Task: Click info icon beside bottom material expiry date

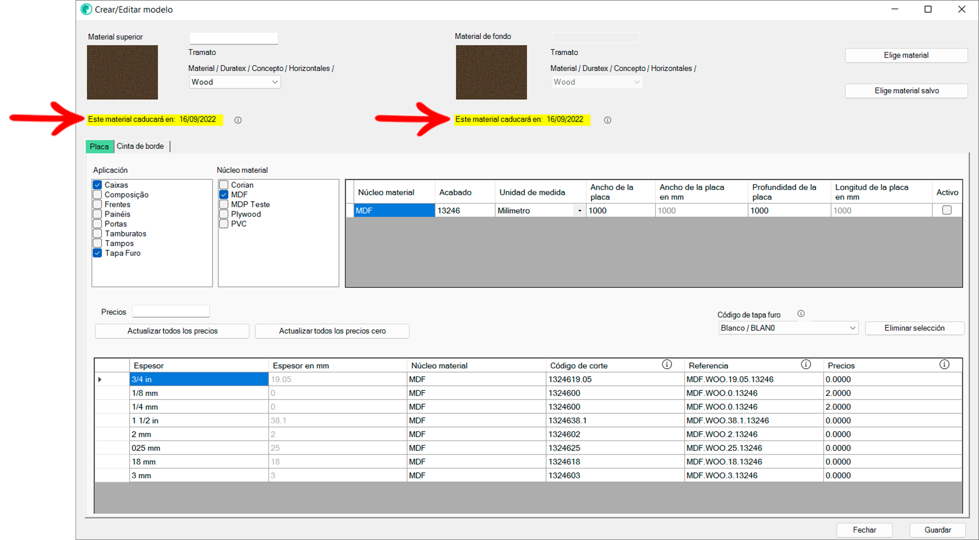Action: [x=607, y=120]
